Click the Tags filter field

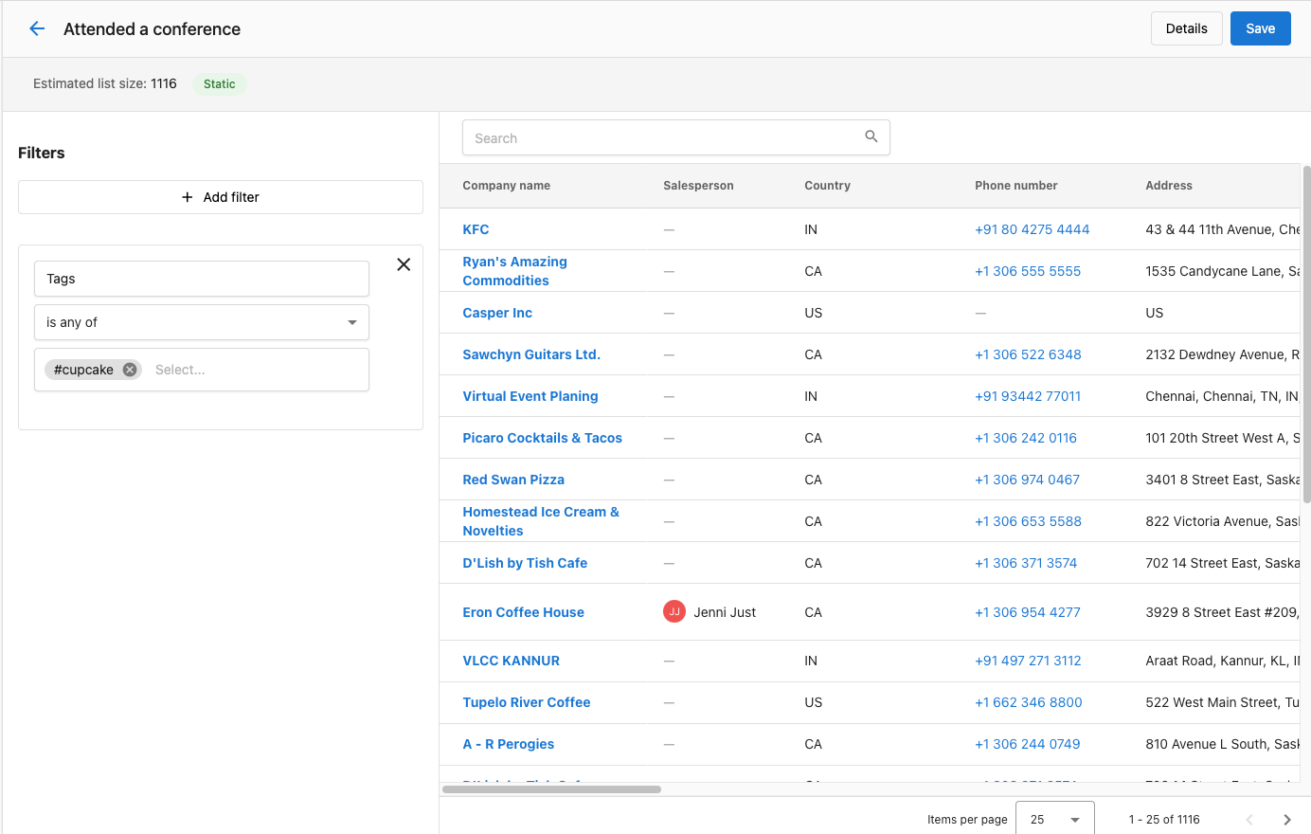point(201,279)
